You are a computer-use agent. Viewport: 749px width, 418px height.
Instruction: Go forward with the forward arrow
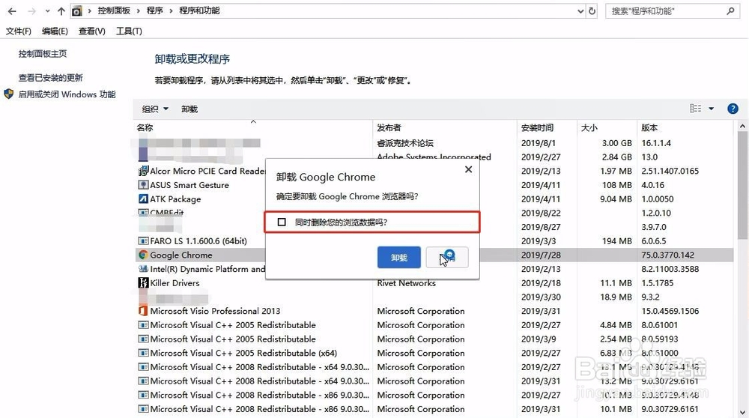(x=31, y=11)
